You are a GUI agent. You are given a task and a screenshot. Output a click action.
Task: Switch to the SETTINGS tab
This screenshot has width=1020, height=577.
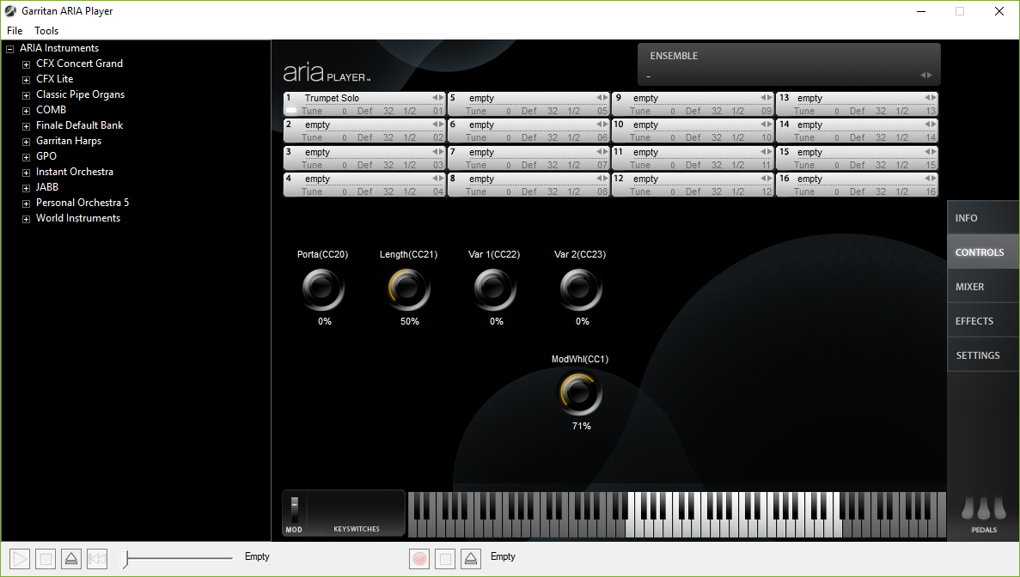[x=983, y=355]
